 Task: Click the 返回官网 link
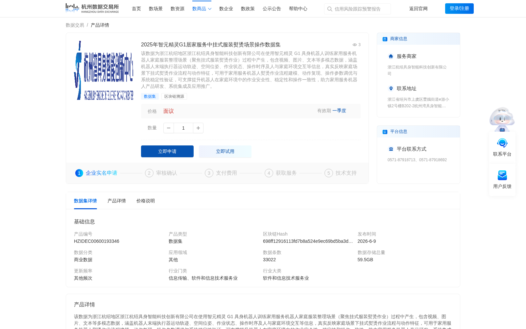[418, 9]
